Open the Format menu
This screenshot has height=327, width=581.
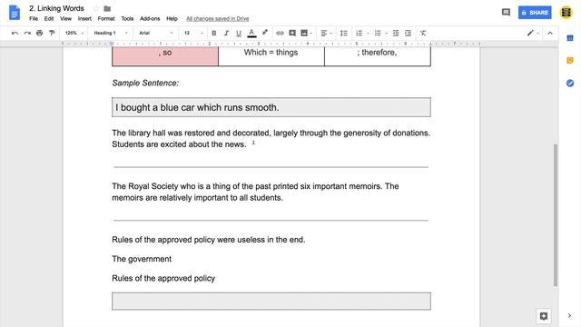[106, 18]
